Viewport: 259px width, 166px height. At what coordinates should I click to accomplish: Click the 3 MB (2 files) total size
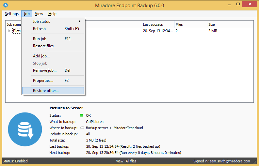pos(96,140)
